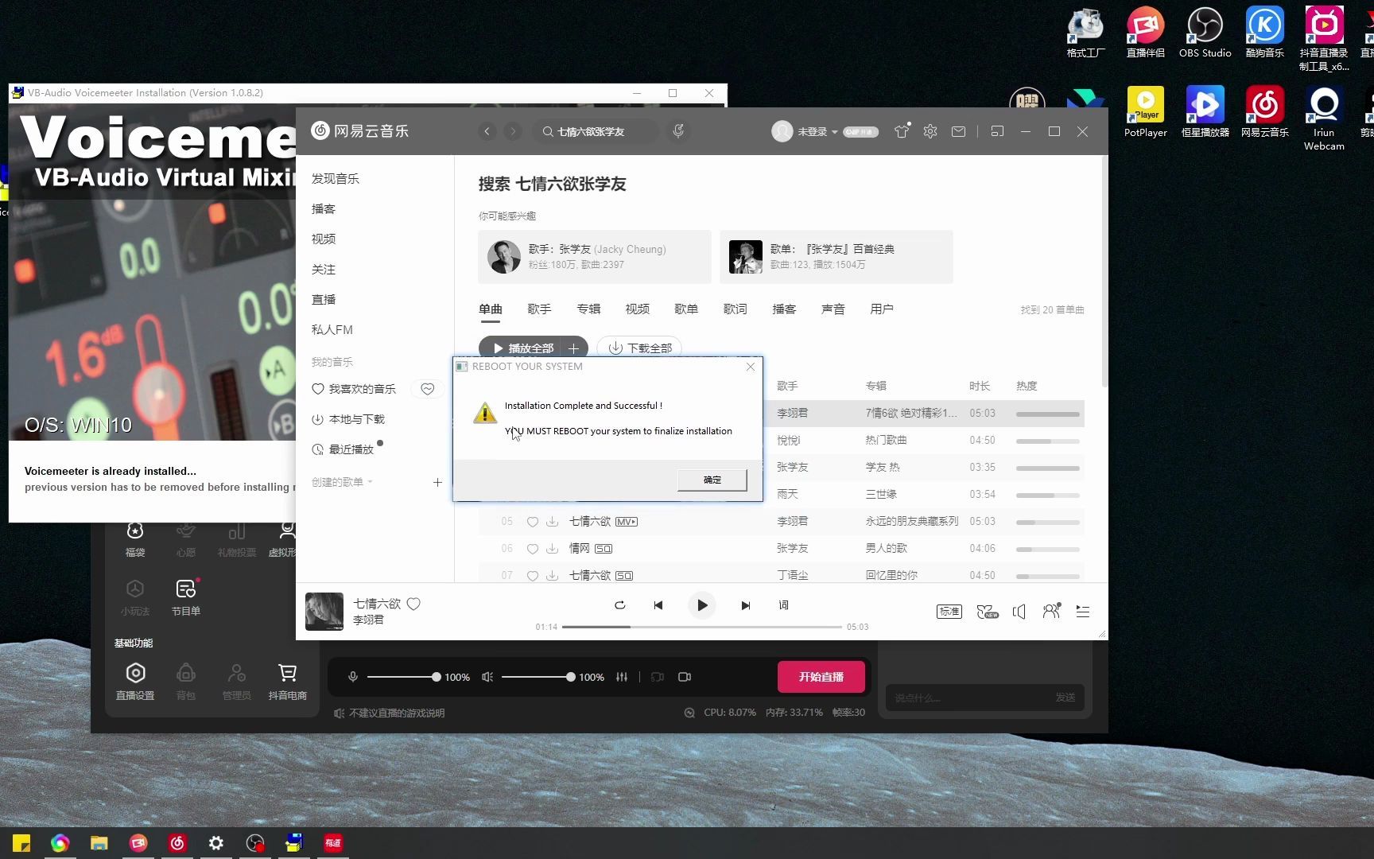The image size is (1374, 859).
Task: Open 节目单 in the live tool
Action: tap(186, 597)
